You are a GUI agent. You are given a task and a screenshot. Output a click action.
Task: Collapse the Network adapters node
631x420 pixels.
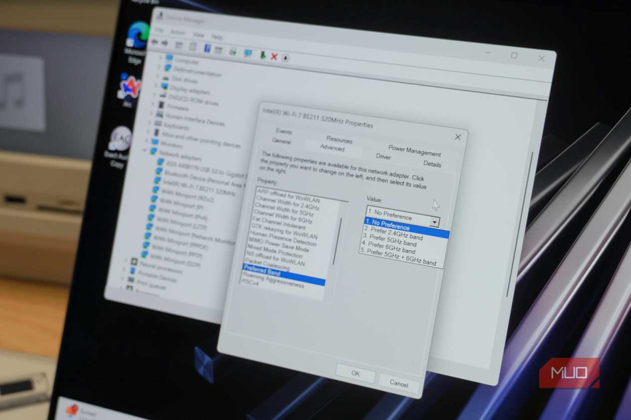point(145,150)
